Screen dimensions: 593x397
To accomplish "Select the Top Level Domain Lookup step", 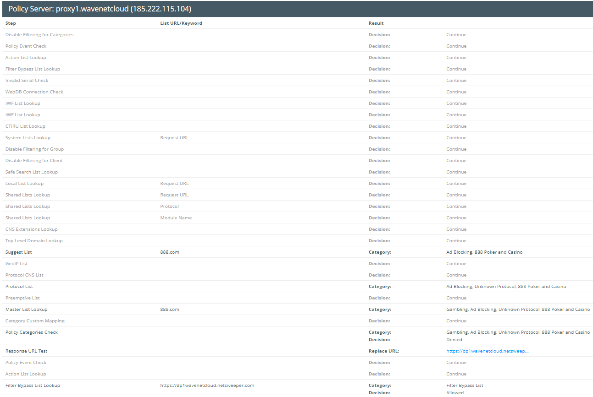I will coord(34,241).
